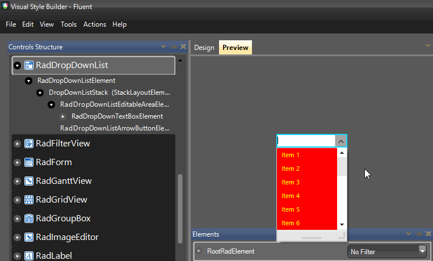The height and width of the screenshot is (261, 433).
Task: Click the RadFilterView control icon
Action: click(x=28, y=144)
